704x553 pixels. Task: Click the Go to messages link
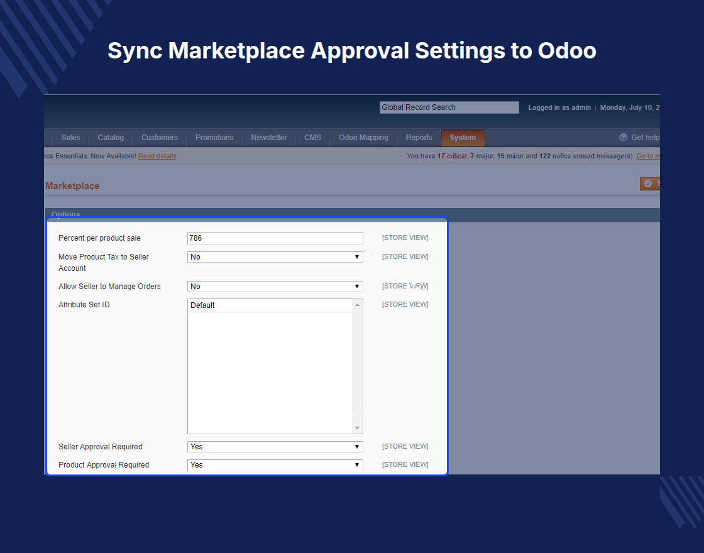(648, 156)
